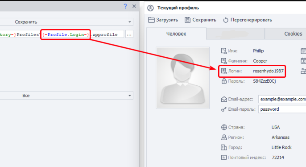This screenshot has height=167, width=306.
Task: Click the Email-пароль key icon
Action: click(x=224, y=109)
